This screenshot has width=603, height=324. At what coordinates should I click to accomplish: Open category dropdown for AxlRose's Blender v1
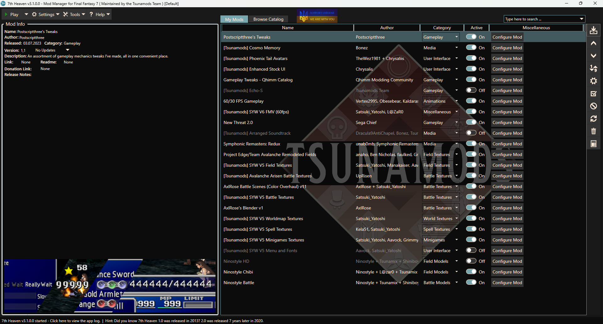point(456,208)
